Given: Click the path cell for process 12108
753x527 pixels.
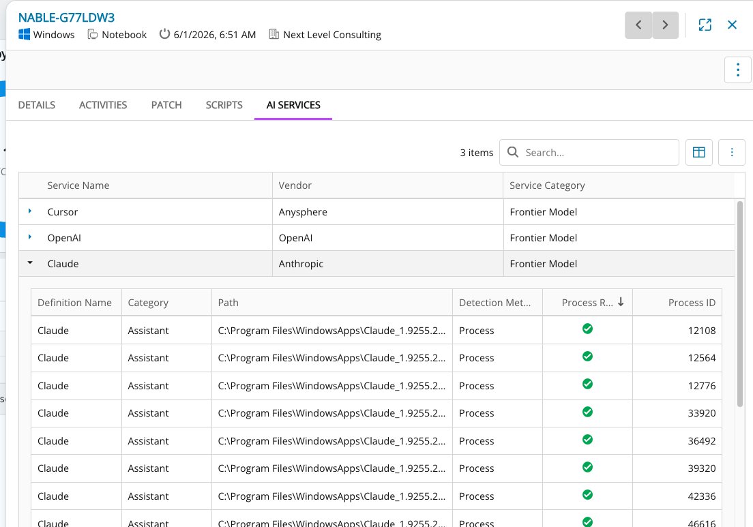Looking at the screenshot, I should tap(332, 330).
